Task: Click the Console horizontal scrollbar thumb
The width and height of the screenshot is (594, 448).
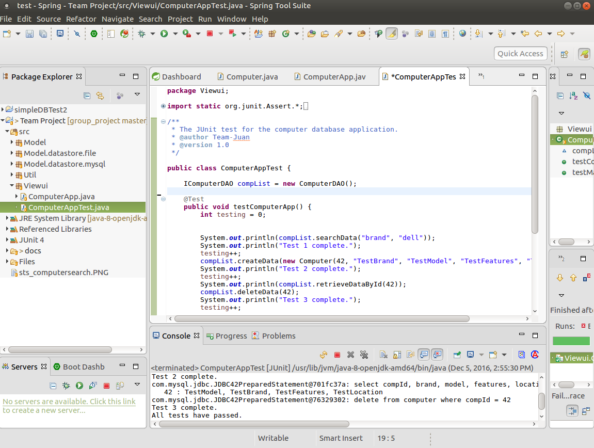Action: click(x=254, y=424)
